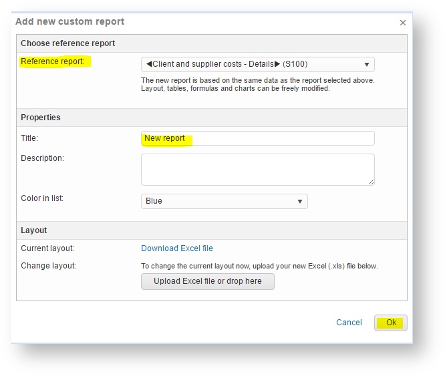Screen dimensions: 445x376
Task: Select the highlighted Reference report label
Action: (x=53, y=61)
